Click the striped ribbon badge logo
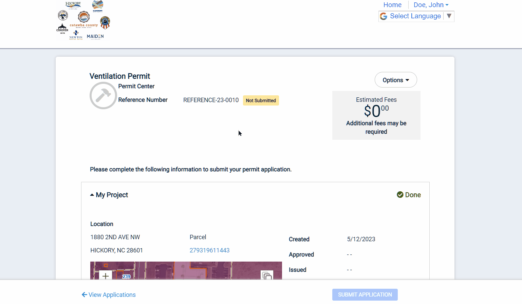Viewport: 522px width, 304px height. 105,23
